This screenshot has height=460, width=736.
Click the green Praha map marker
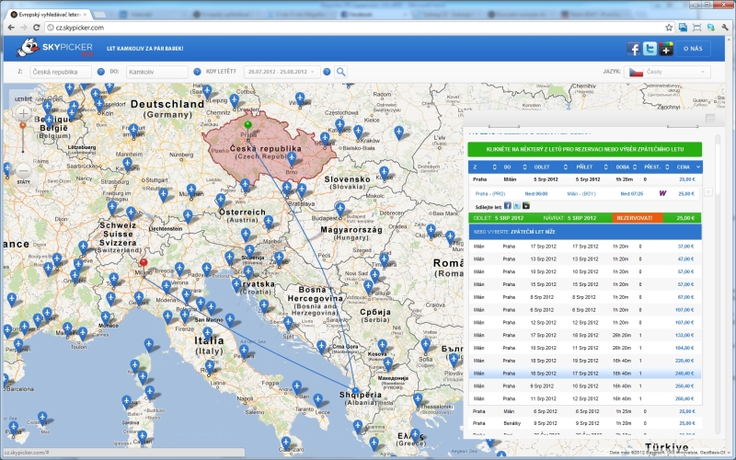tap(247, 124)
